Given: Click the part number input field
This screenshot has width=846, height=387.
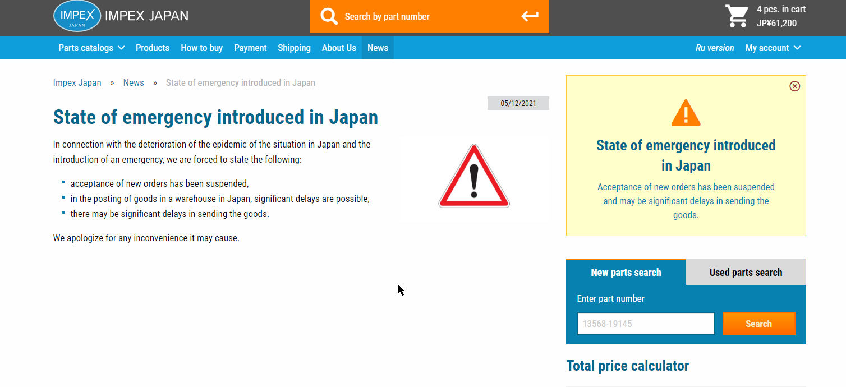Looking at the screenshot, I should point(646,324).
